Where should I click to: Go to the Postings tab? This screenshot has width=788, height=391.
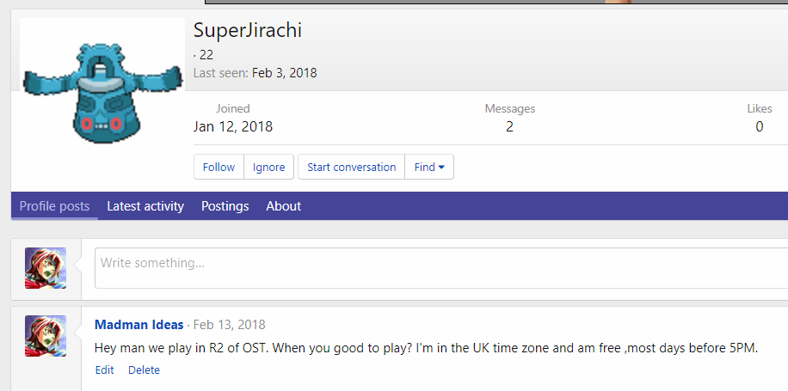pos(225,206)
